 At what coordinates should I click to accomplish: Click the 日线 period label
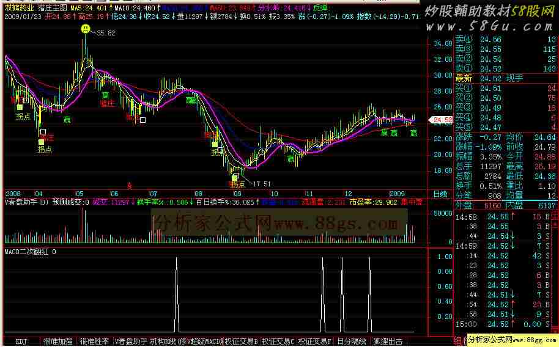tap(440, 194)
